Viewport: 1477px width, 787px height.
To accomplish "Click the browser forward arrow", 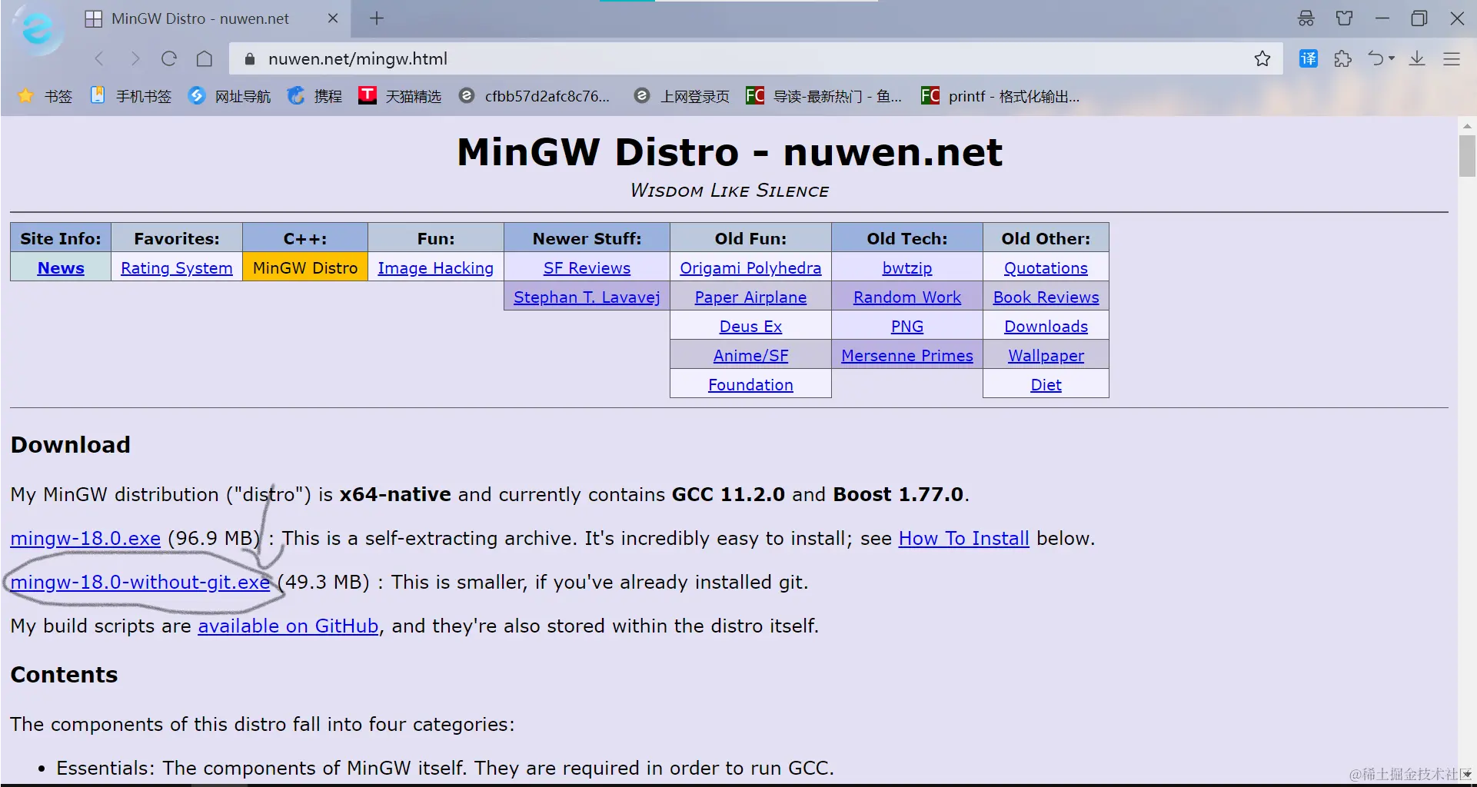I will (135, 58).
